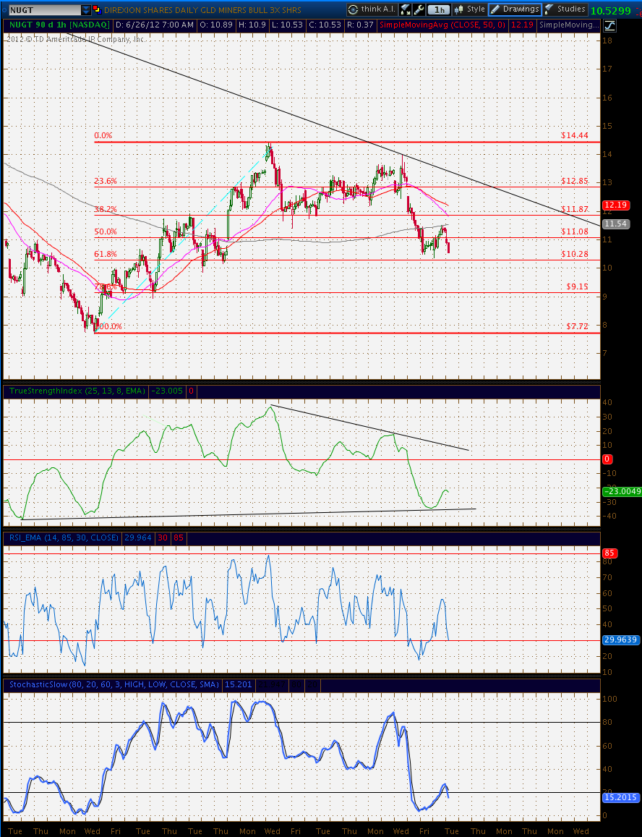Click the $11.87 Fibonacci level label
Screen dimensions: 642x837
click(x=574, y=209)
